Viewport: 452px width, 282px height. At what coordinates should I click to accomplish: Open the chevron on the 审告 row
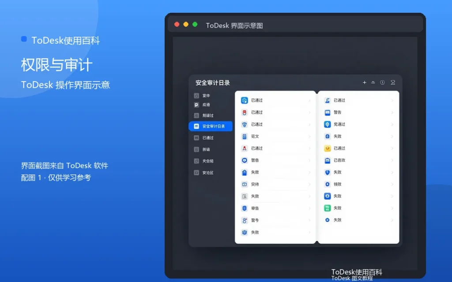[309, 208]
